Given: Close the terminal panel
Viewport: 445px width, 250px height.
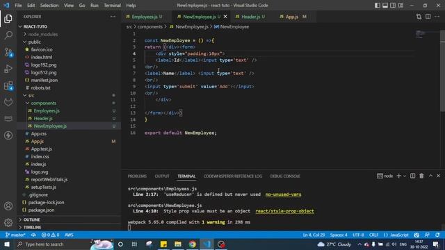Looking at the screenshot, I should [438, 176].
